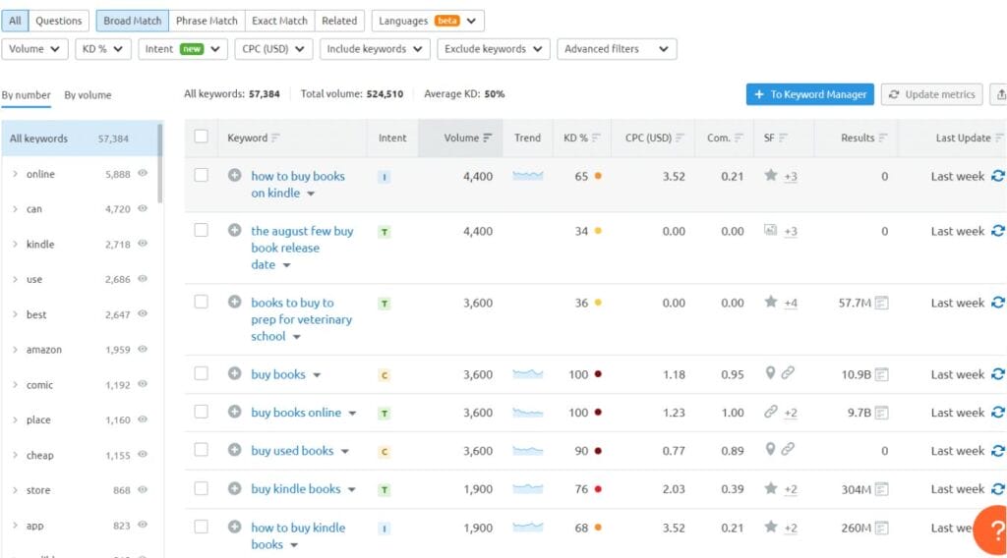
Task: Select the 'All keywords' group row
Action: click(x=81, y=138)
